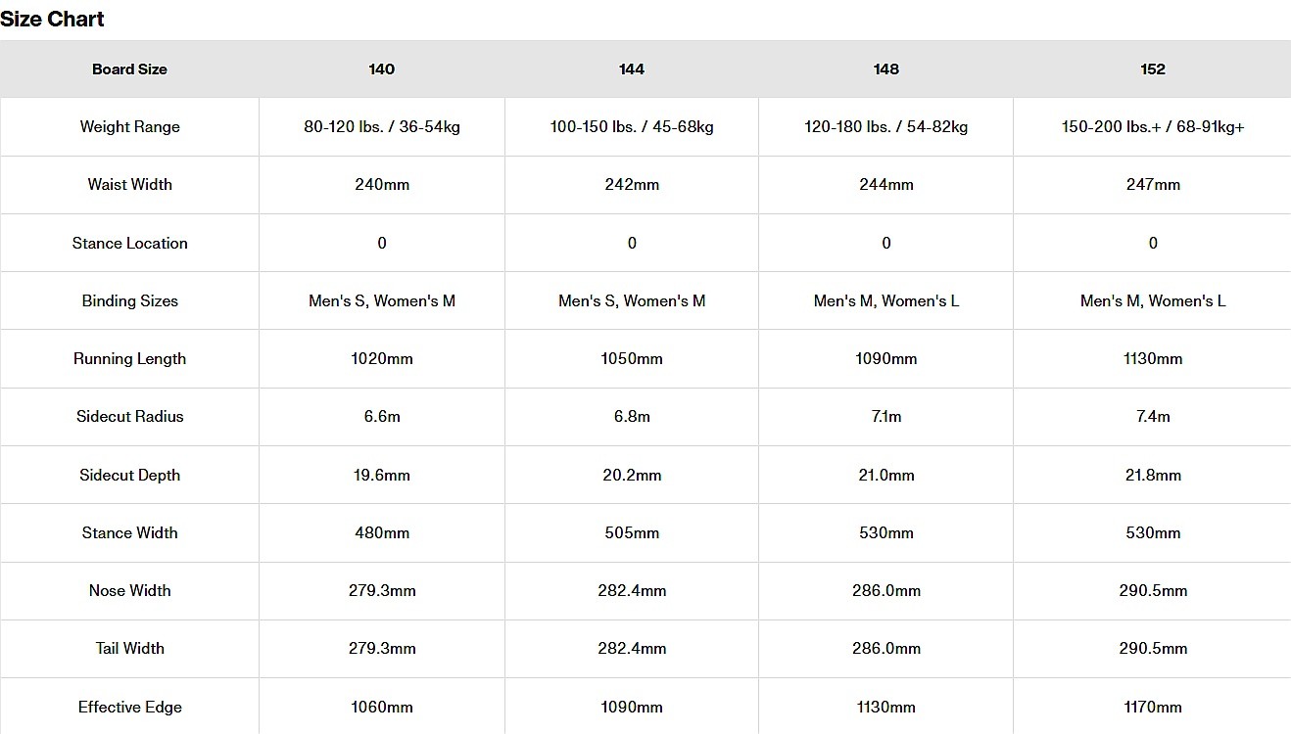This screenshot has width=1291, height=734.
Task: Click the 1170mm effective edge value
Action: pos(1153,708)
